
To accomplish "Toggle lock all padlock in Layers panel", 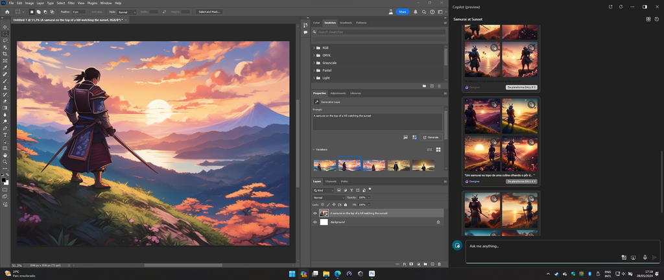I will (346, 204).
